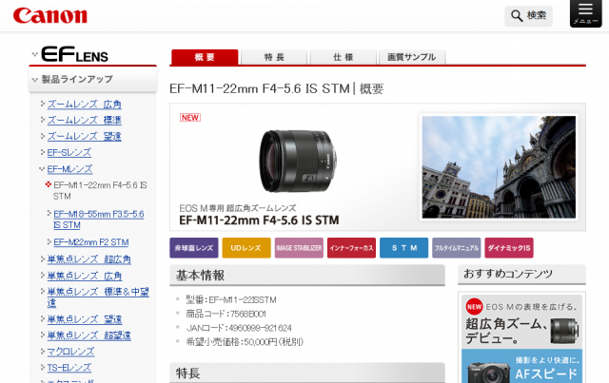Open 単焦点レンズ 超望遠 link

point(88,335)
